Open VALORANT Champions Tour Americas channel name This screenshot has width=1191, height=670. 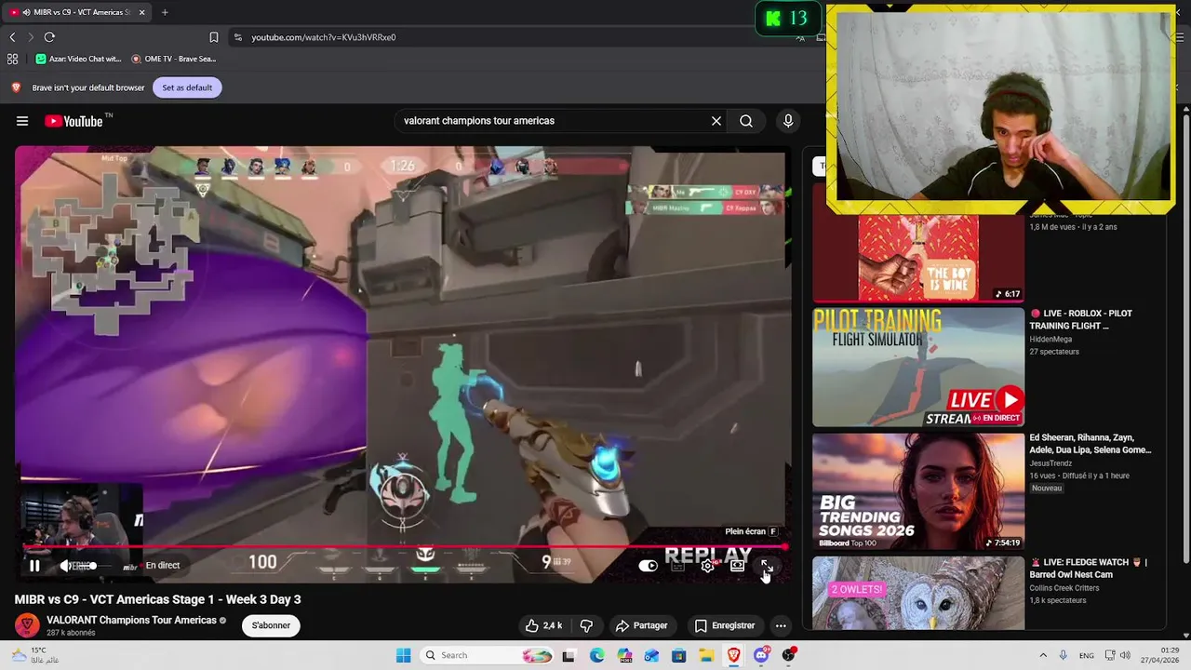[131, 621]
